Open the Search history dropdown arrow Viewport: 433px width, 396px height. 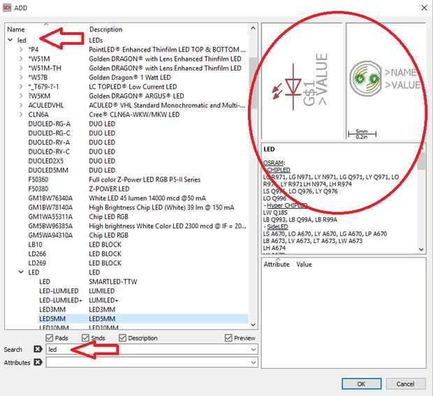254,349
